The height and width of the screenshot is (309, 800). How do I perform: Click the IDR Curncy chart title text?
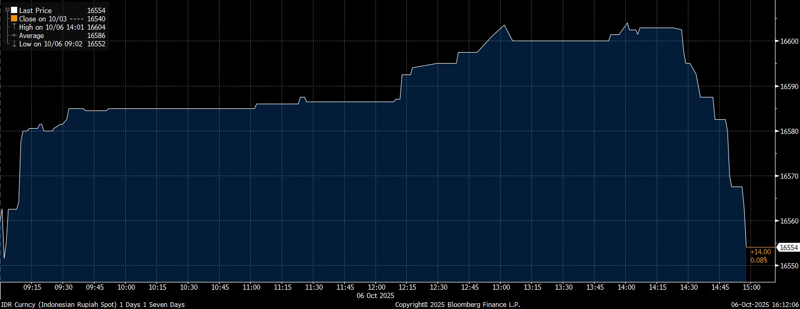92,304
